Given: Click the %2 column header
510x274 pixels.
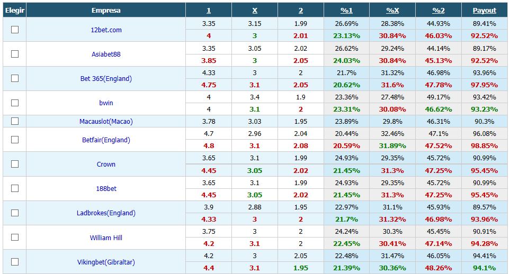Looking at the screenshot, I should tap(439, 11).
